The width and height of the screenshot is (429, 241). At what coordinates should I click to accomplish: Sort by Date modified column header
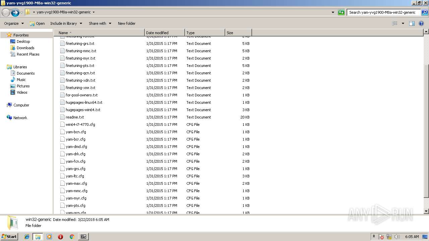165,33
